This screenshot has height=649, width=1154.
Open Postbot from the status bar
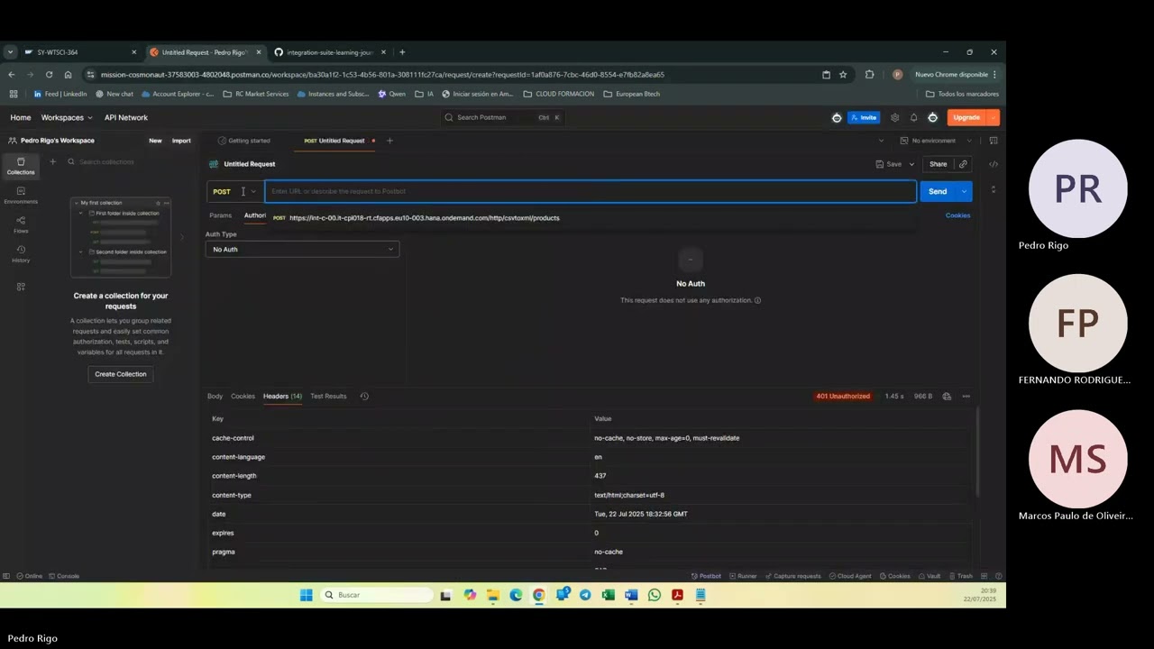point(706,576)
